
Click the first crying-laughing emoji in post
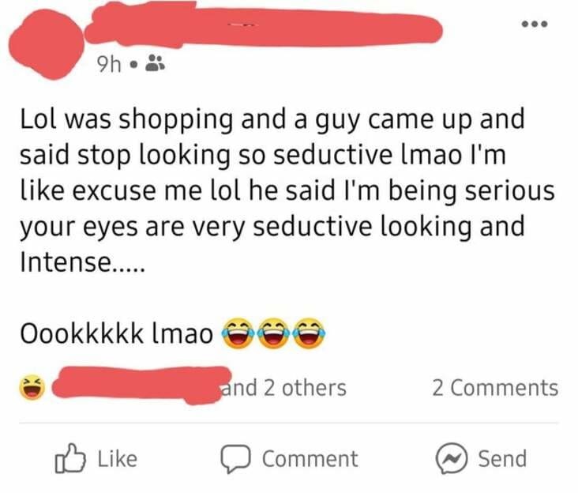point(238,333)
